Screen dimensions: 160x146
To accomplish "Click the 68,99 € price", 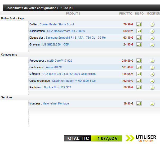I will 128,31.
